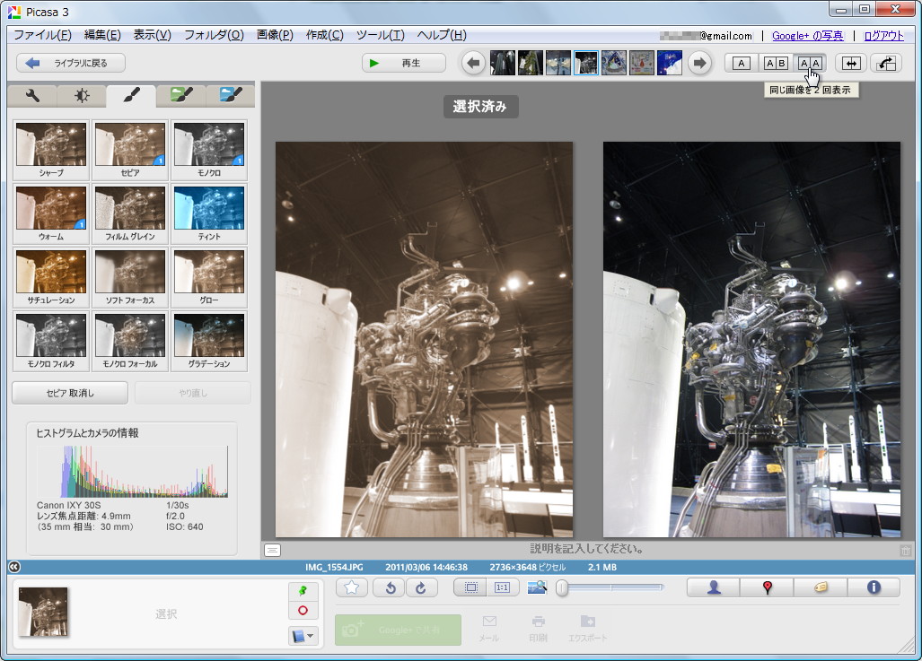Move the zoom slider handle
922x661 pixels.
tap(561, 588)
